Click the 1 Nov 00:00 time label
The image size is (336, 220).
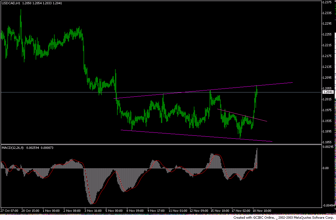click(51, 211)
